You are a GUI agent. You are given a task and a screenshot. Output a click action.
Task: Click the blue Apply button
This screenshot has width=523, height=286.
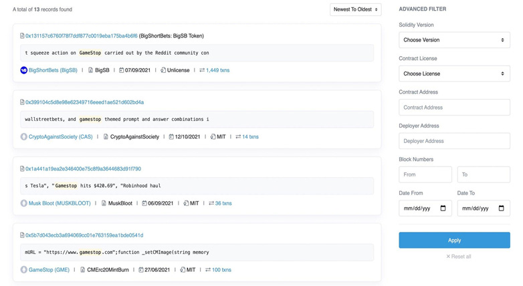pyautogui.click(x=454, y=241)
